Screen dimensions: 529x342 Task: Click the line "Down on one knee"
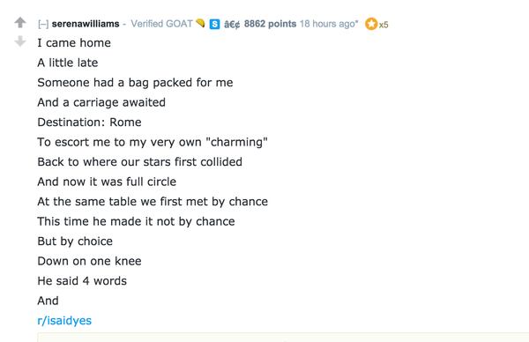click(x=89, y=261)
